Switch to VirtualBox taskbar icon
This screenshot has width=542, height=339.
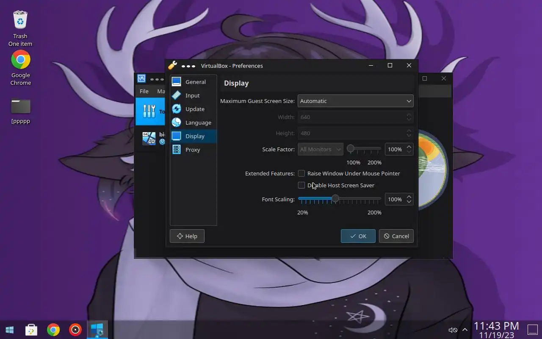97,330
